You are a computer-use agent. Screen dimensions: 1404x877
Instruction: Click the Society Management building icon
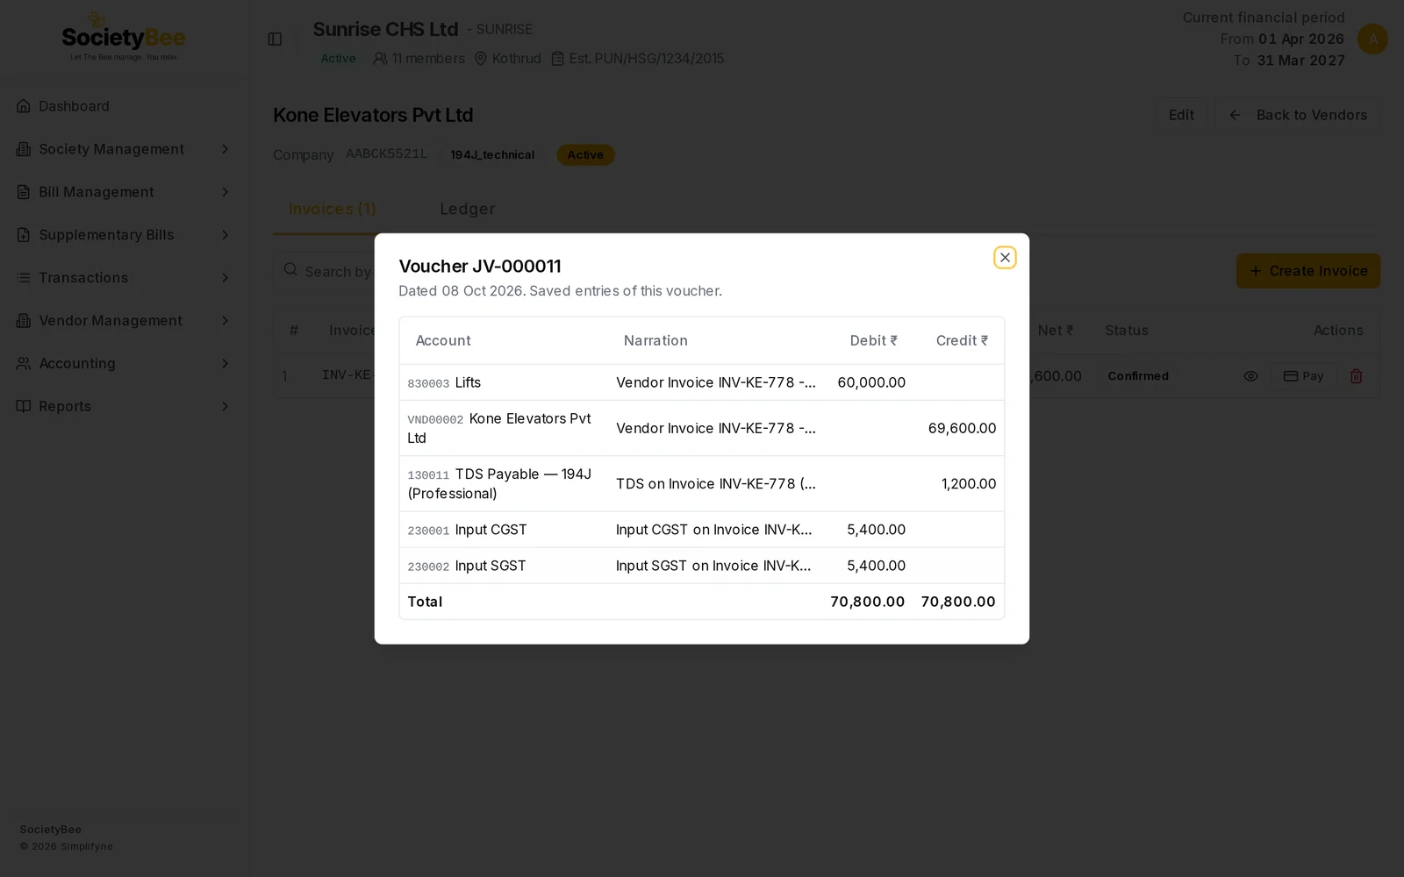click(x=24, y=149)
